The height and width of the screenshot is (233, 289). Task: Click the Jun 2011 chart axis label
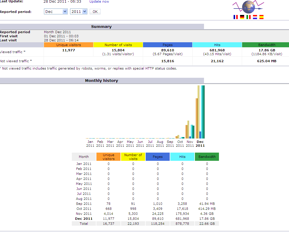point(140,143)
